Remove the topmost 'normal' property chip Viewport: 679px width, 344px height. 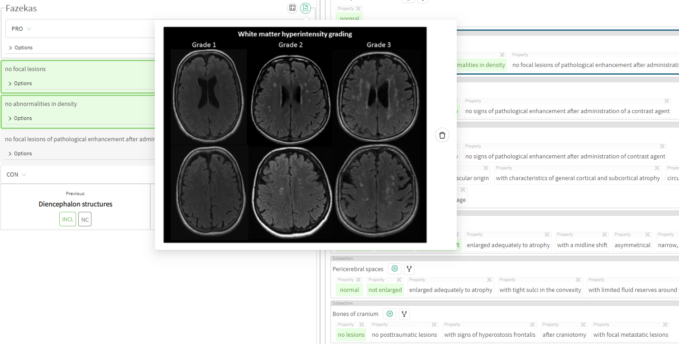tap(358, 9)
